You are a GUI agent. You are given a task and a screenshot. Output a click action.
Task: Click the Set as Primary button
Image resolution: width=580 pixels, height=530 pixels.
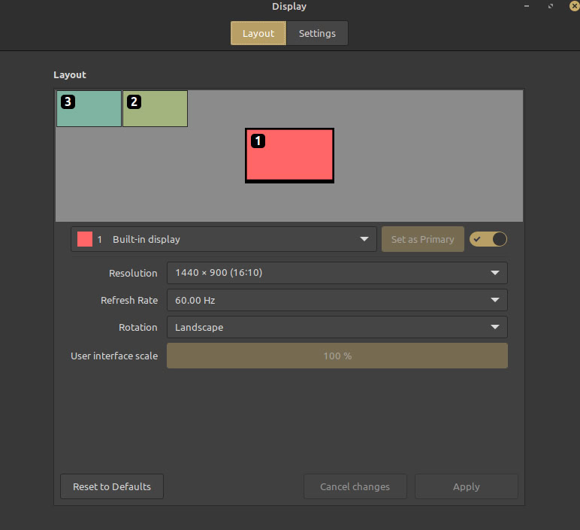[x=423, y=240]
